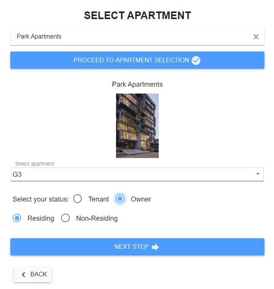Expand the apartment dropdown arrow

click(258, 174)
